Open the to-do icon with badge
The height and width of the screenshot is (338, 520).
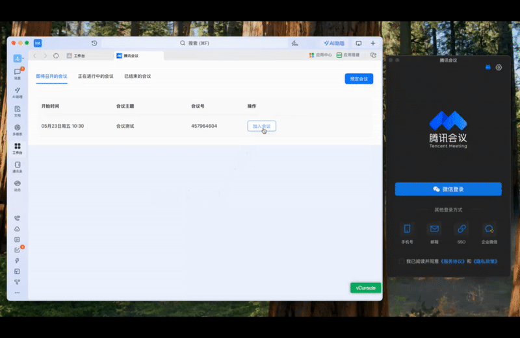(18, 250)
